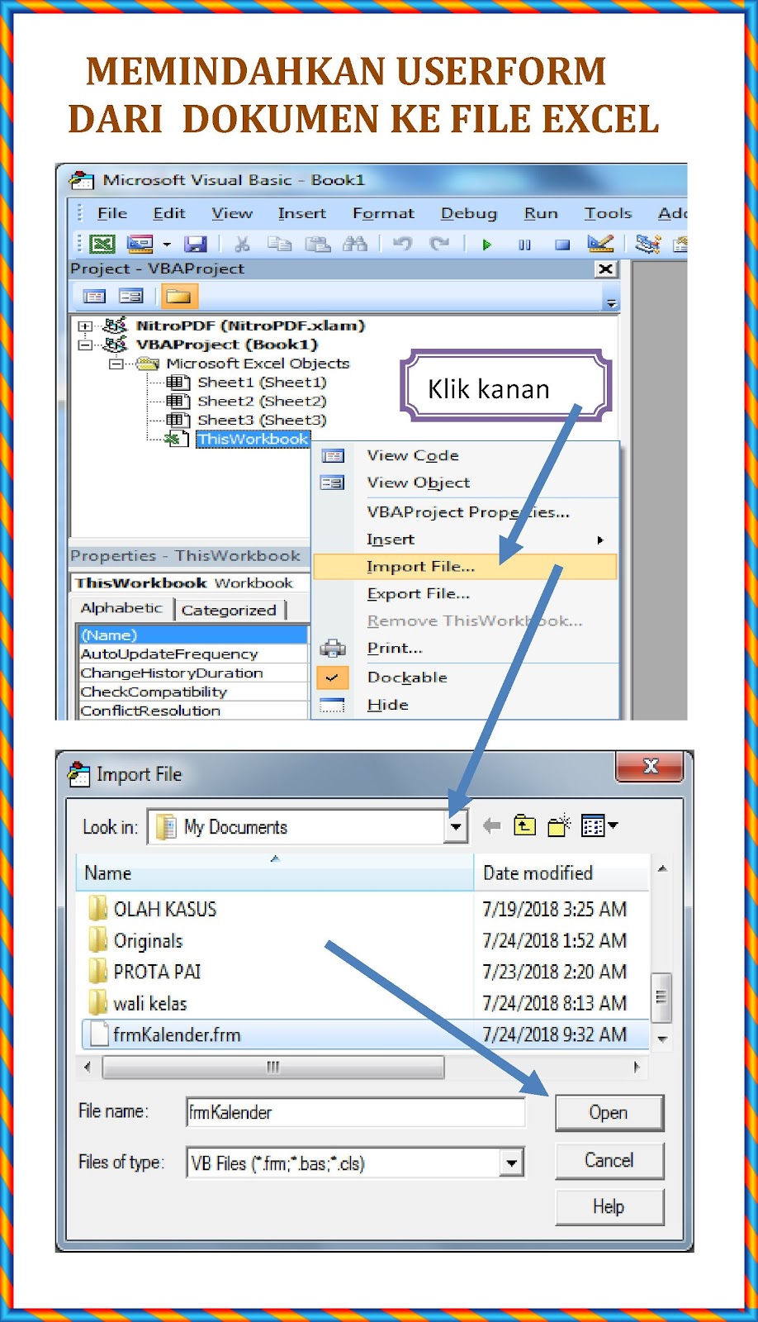The width and height of the screenshot is (758, 1322).
Task: Click the Up One Level folder icon
Action: (524, 825)
